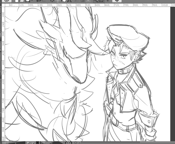Open Clip Studio via the spiral logo icon
Image resolution: width=175 pixels, height=144 pixels.
point(7,1)
